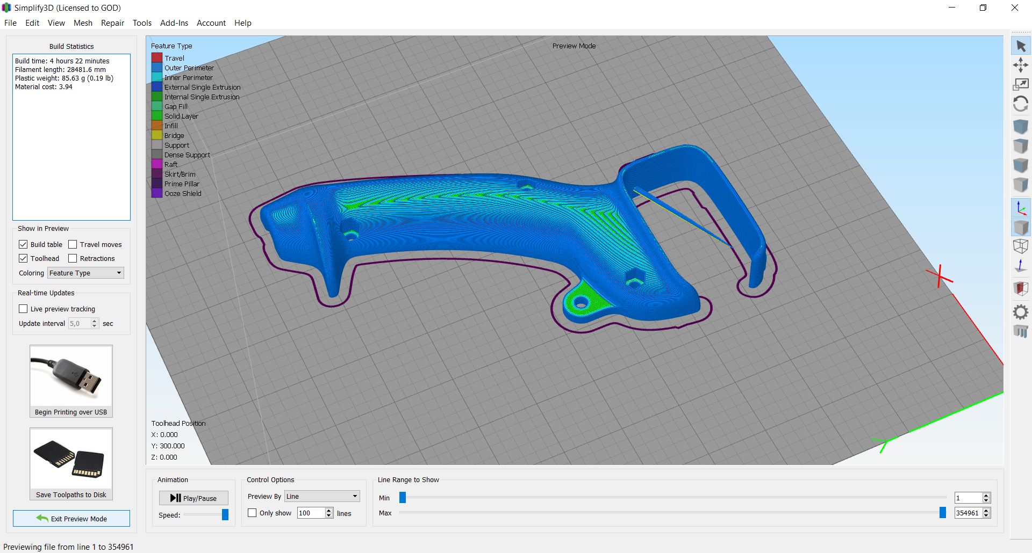Click Begin Printing over USB label
Viewport: 1032px width, 553px height.
pos(71,412)
